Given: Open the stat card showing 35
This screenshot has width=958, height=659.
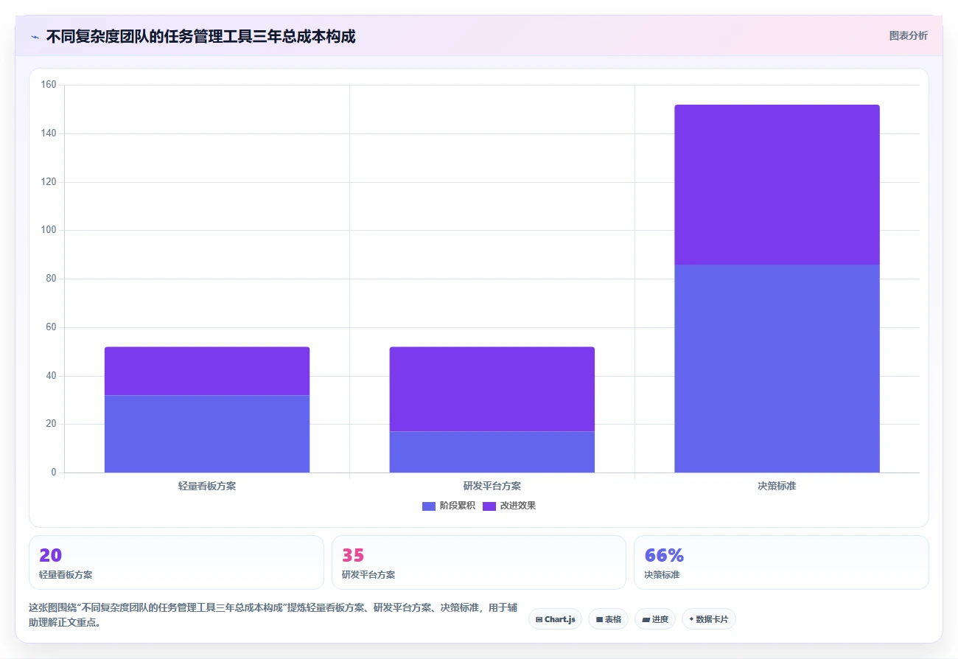Looking at the screenshot, I should coord(479,562).
